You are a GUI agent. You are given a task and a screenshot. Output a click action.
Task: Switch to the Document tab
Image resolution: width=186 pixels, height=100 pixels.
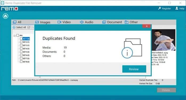pos(112,22)
